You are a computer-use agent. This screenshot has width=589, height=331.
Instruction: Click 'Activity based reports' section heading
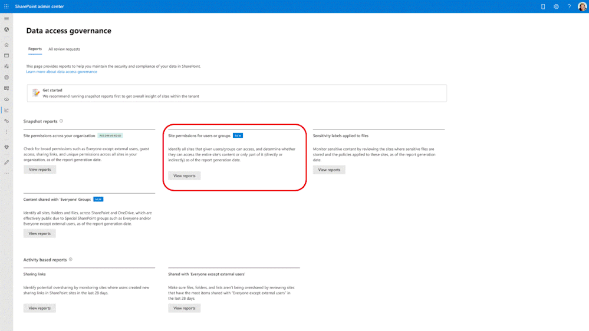(45, 260)
